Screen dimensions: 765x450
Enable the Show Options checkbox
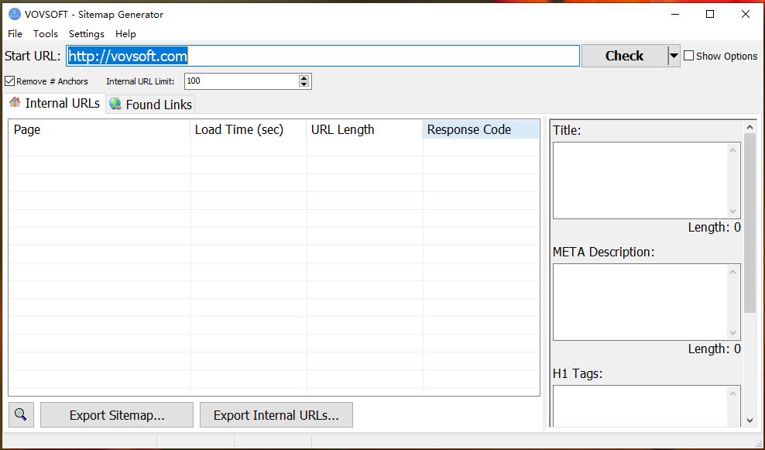[689, 56]
